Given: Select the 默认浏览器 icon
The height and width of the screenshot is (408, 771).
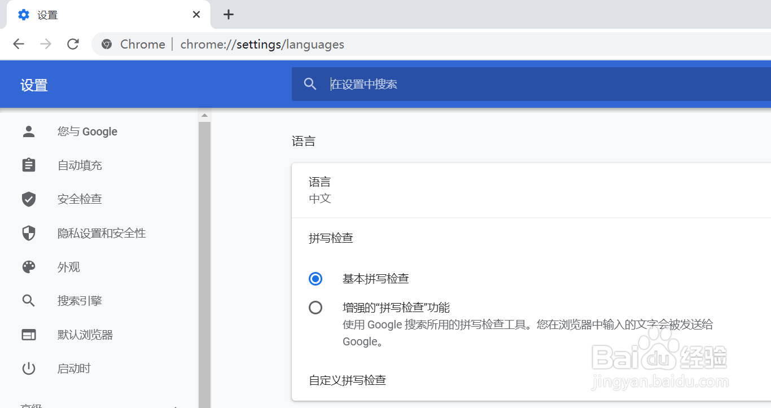Looking at the screenshot, I should [29, 335].
